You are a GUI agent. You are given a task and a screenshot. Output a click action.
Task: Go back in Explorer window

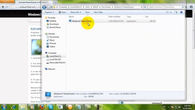coord(44,7)
